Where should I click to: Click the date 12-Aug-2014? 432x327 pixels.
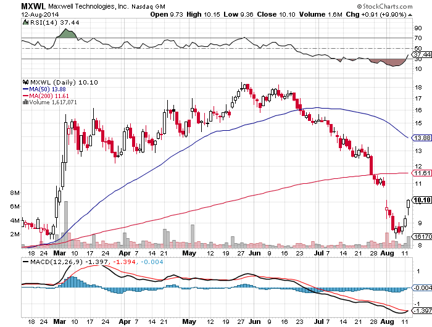(40, 14)
